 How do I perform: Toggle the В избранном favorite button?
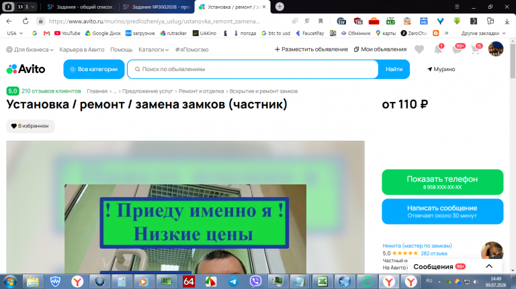(x=30, y=126)
